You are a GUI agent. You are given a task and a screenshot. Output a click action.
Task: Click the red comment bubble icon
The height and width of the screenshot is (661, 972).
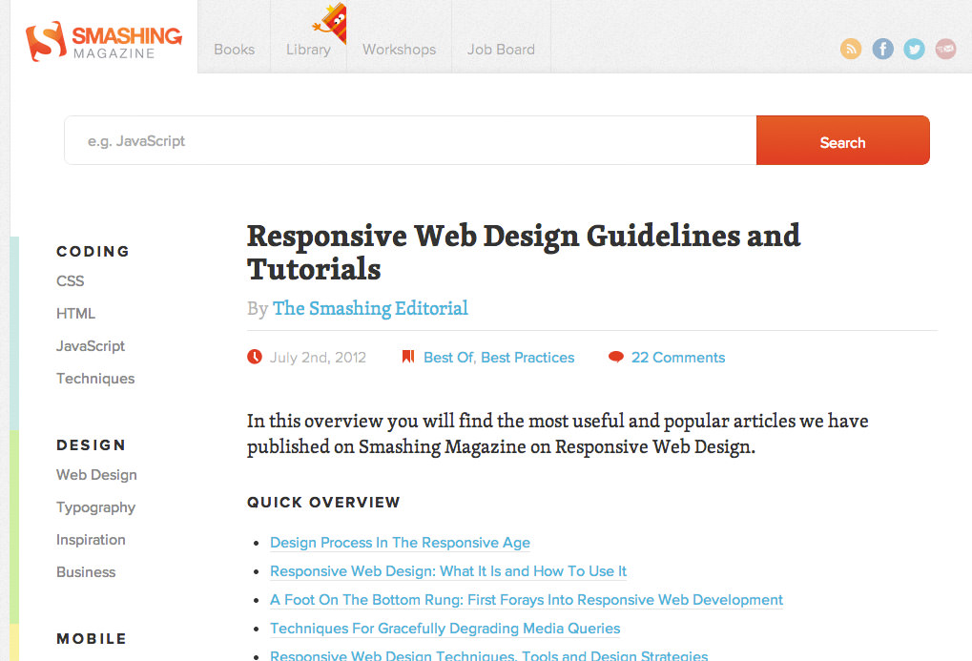coord(616,358)
